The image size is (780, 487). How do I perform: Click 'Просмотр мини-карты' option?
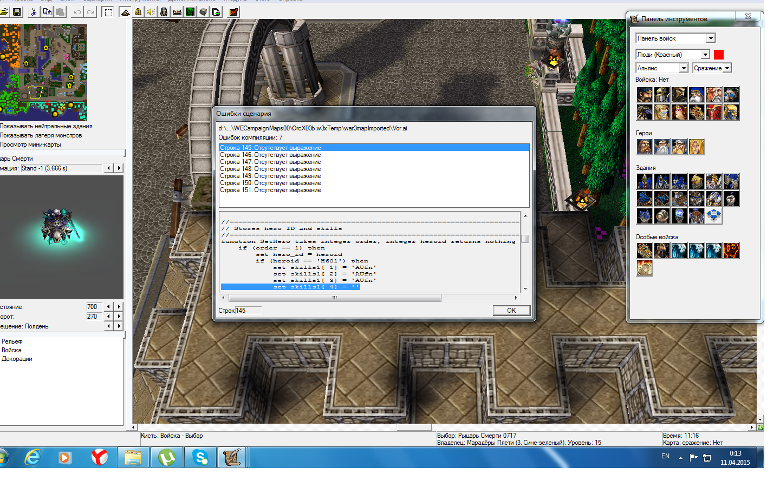(30, 144)
